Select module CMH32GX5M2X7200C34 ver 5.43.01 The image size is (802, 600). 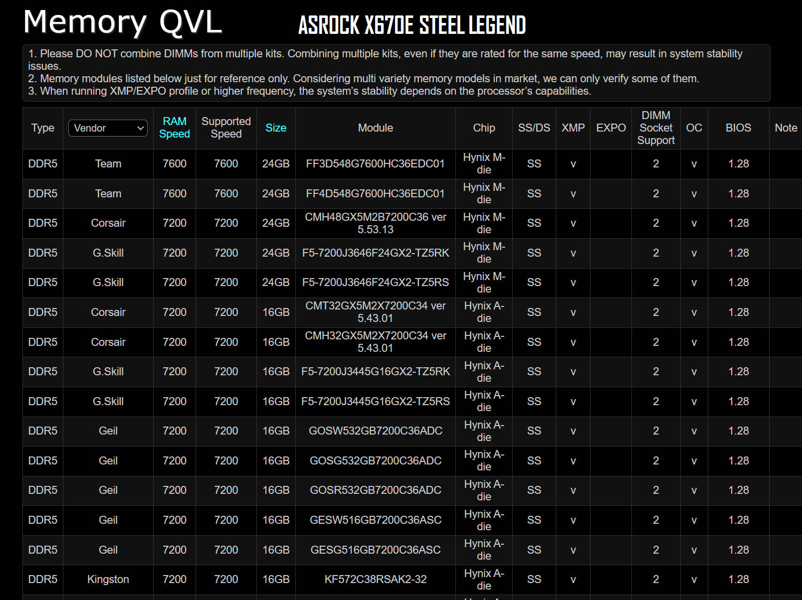pos(376,342)
